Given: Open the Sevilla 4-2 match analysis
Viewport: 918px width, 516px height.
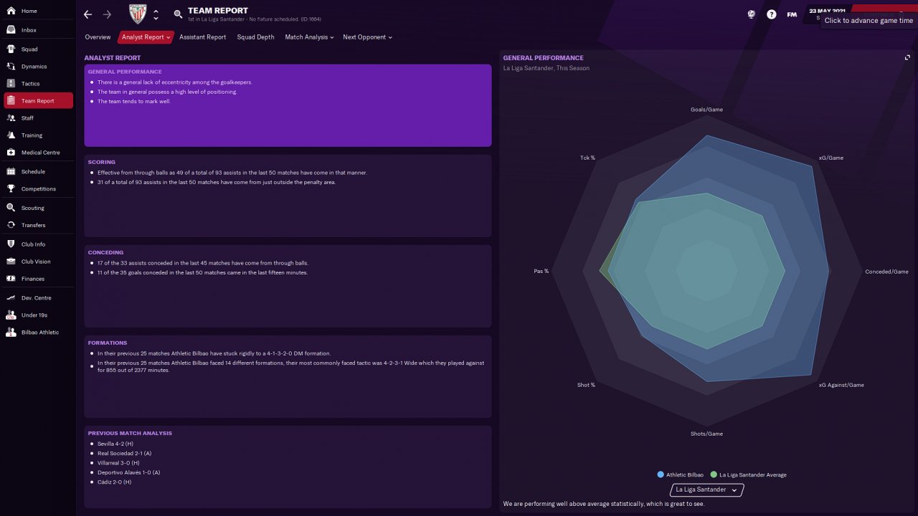Looking at the screenshot, I should [115, 444].
